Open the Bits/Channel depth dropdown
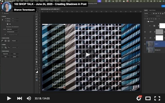This screenshot has height=103, width=165. 13,32
